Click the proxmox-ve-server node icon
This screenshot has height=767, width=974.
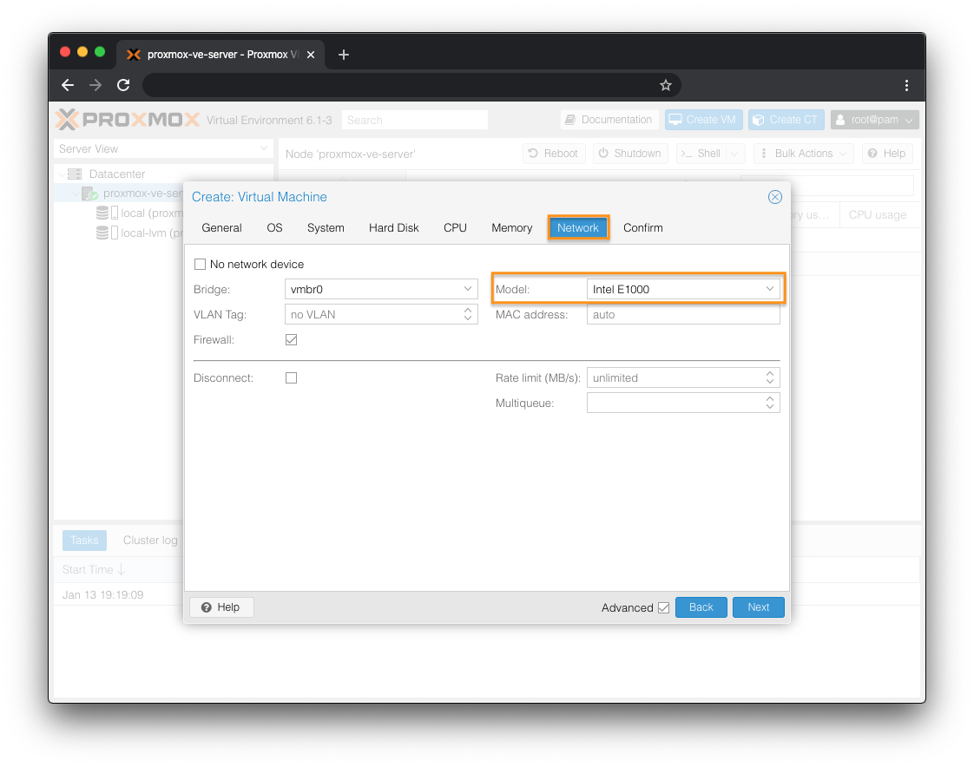(x=89, y=193)
